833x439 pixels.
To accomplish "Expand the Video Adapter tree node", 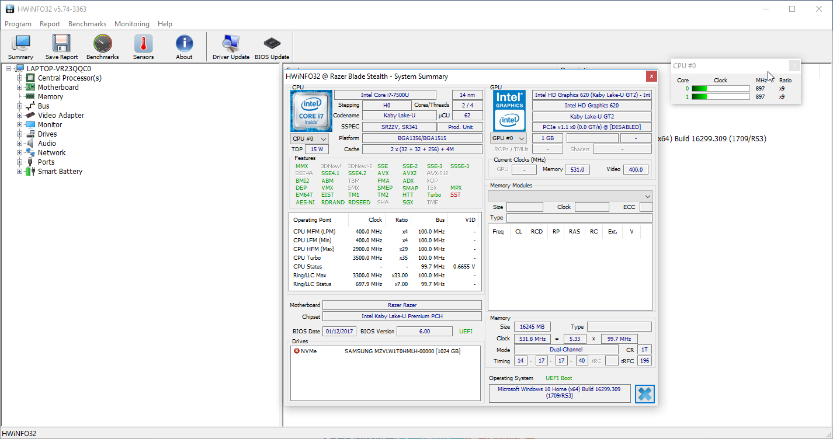I will [20, 116].
